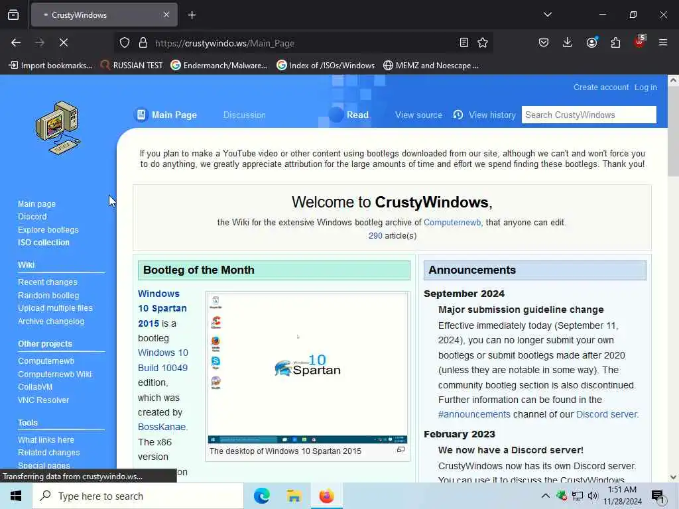679x509 pixels.
Task: Open the Firefox account icon
Action: coord(591,42)
